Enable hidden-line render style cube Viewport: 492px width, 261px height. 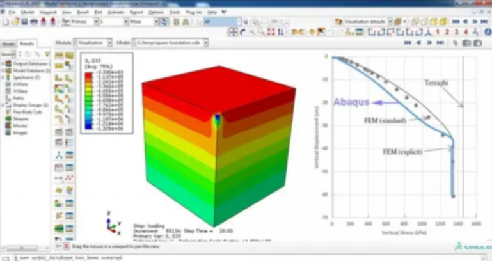pyautogui.click(x=424, y=22)
